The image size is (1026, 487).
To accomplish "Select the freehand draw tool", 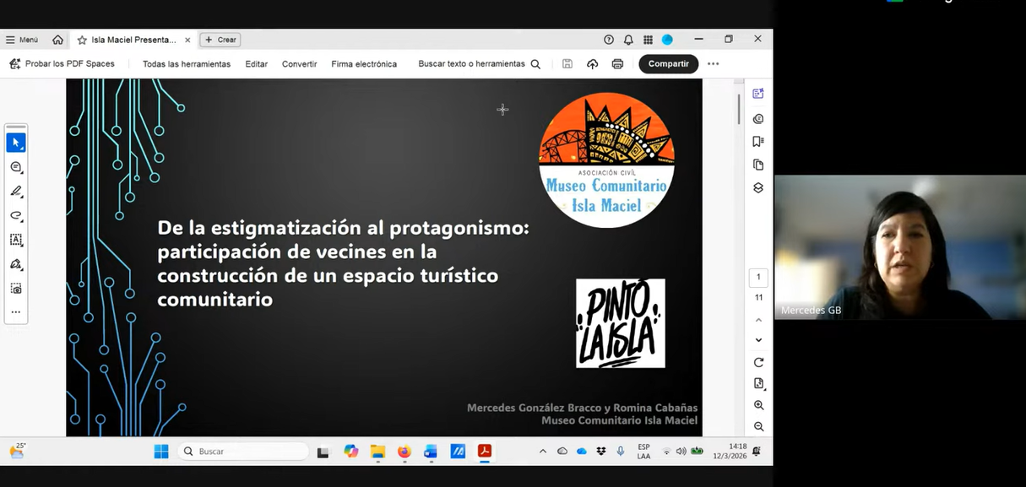I will click(x=16, y=216).
